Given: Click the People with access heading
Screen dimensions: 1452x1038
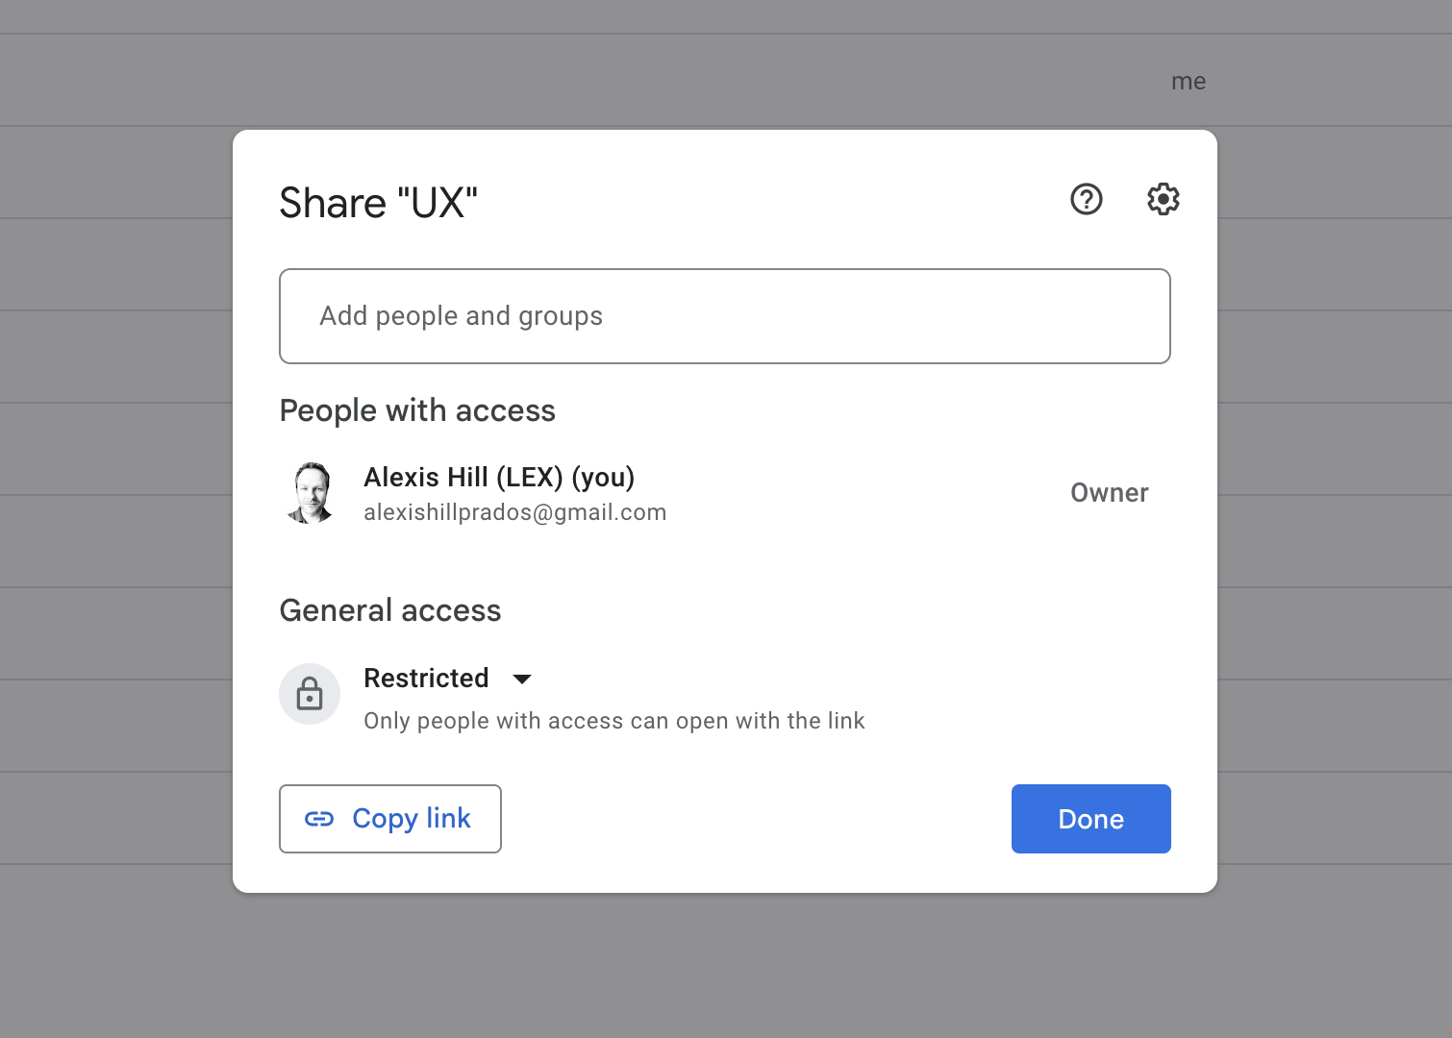Looking at the screenshot, I should click(x=417, y=411).
